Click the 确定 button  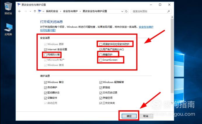point(129,116)
